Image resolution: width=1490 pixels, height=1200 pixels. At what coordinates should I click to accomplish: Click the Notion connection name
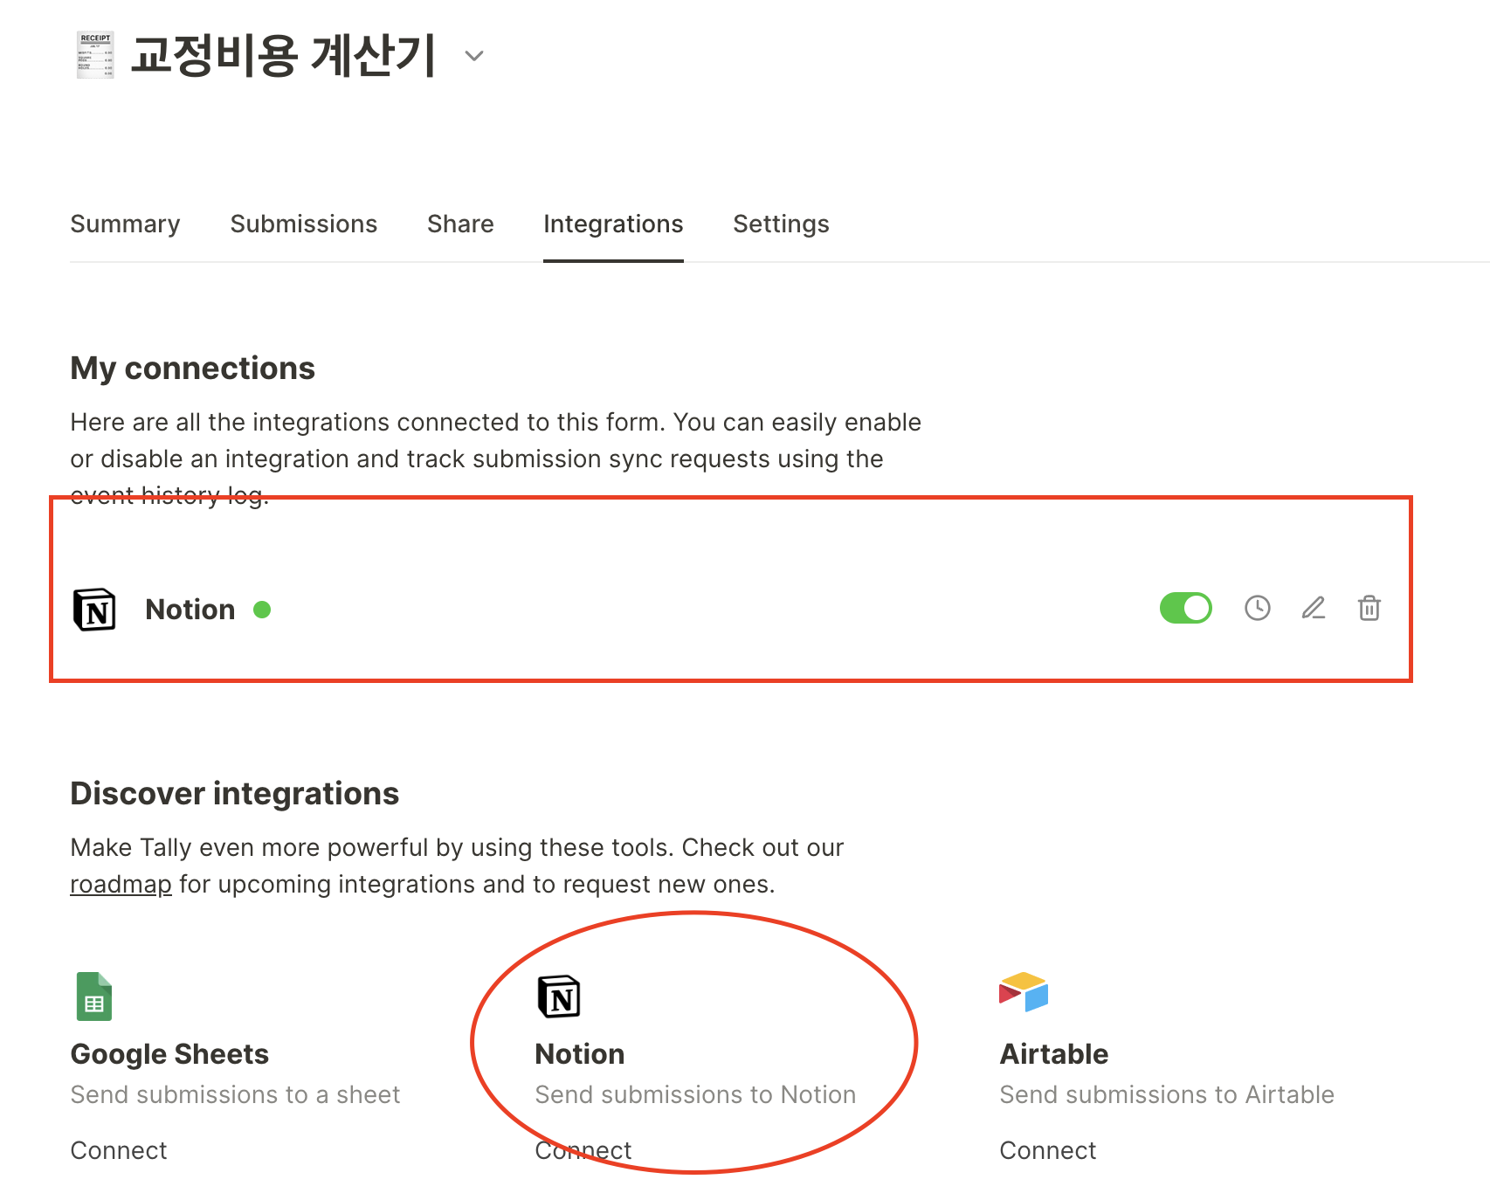[190, 610]
